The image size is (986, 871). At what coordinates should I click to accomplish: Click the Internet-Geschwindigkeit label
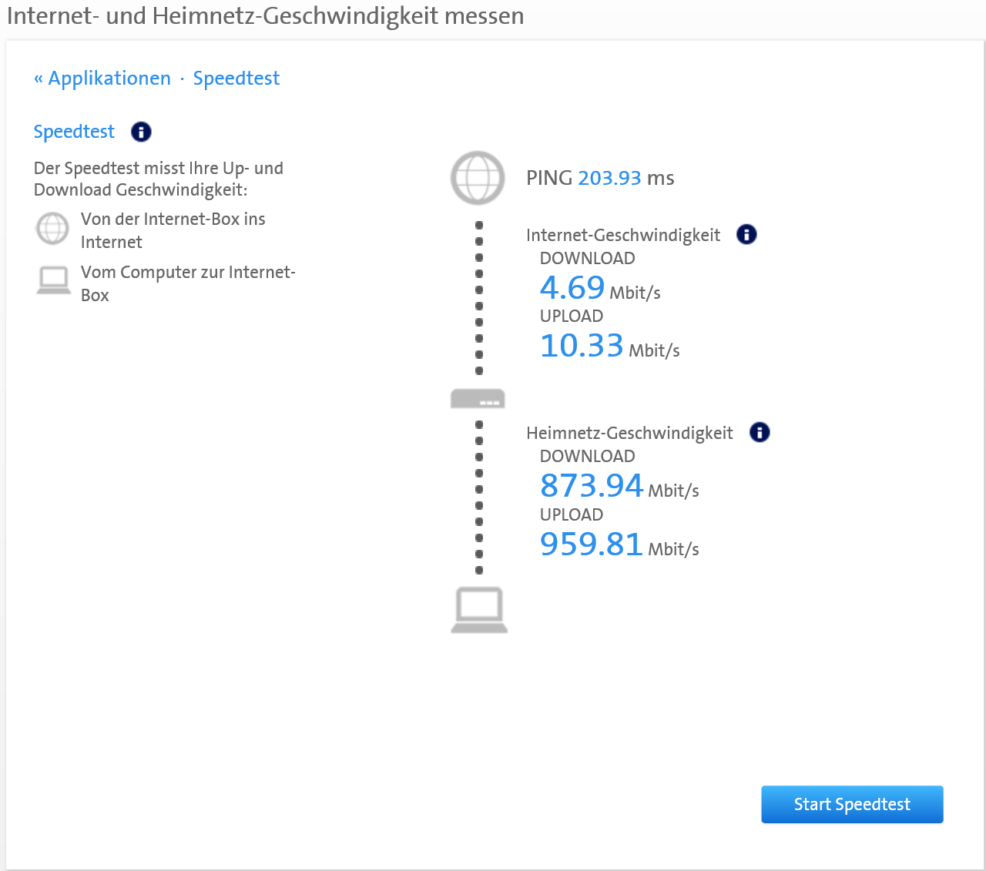pyautogui.click(x=622, y=235)
